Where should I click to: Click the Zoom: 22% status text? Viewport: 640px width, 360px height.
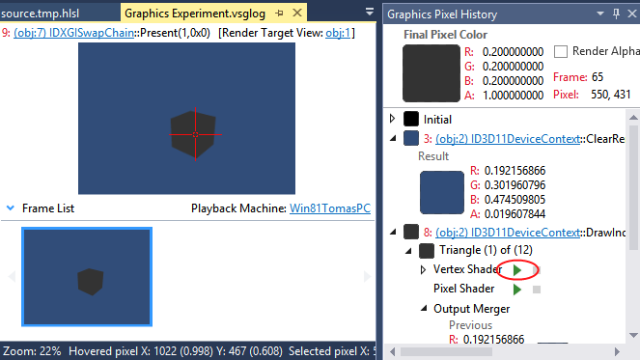pos(32,351)
